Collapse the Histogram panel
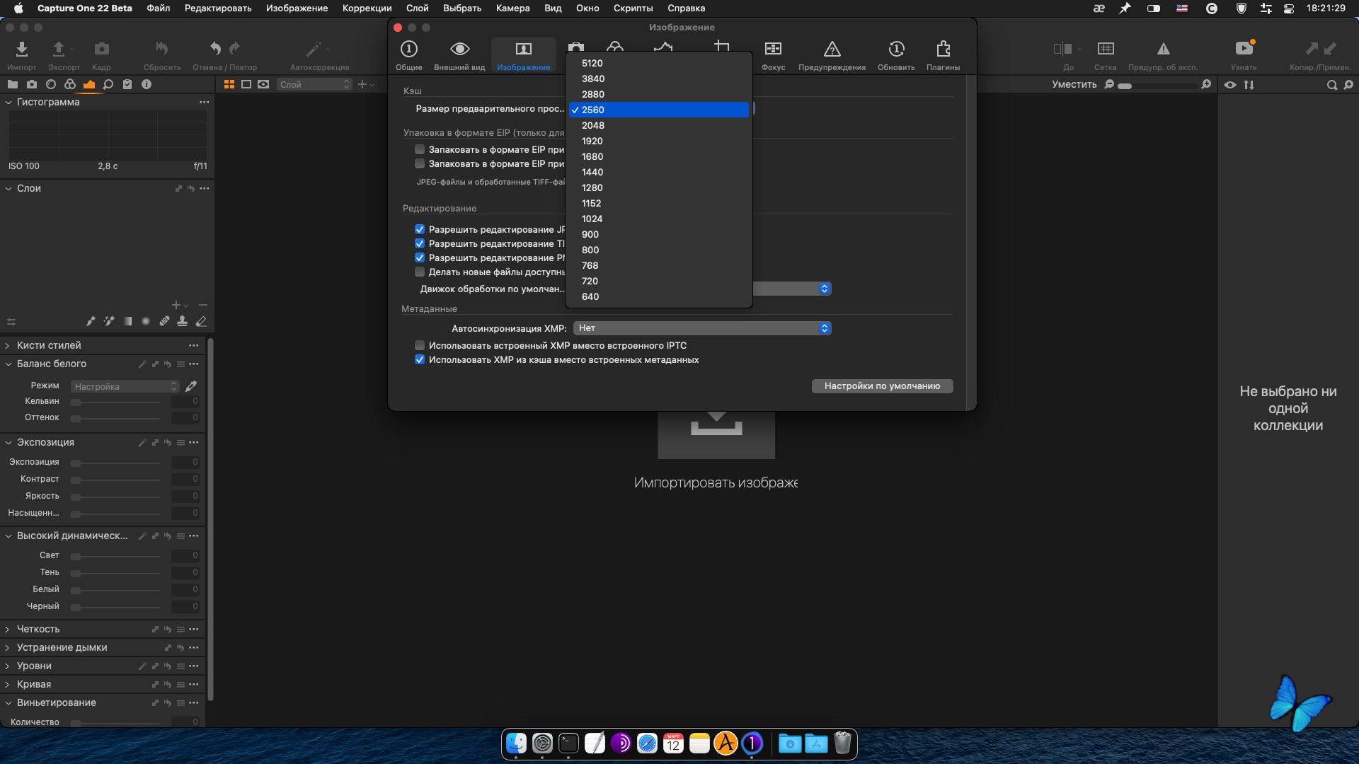Image resolution: width=1359 pixels, height=764 pixels. [8, 102]
